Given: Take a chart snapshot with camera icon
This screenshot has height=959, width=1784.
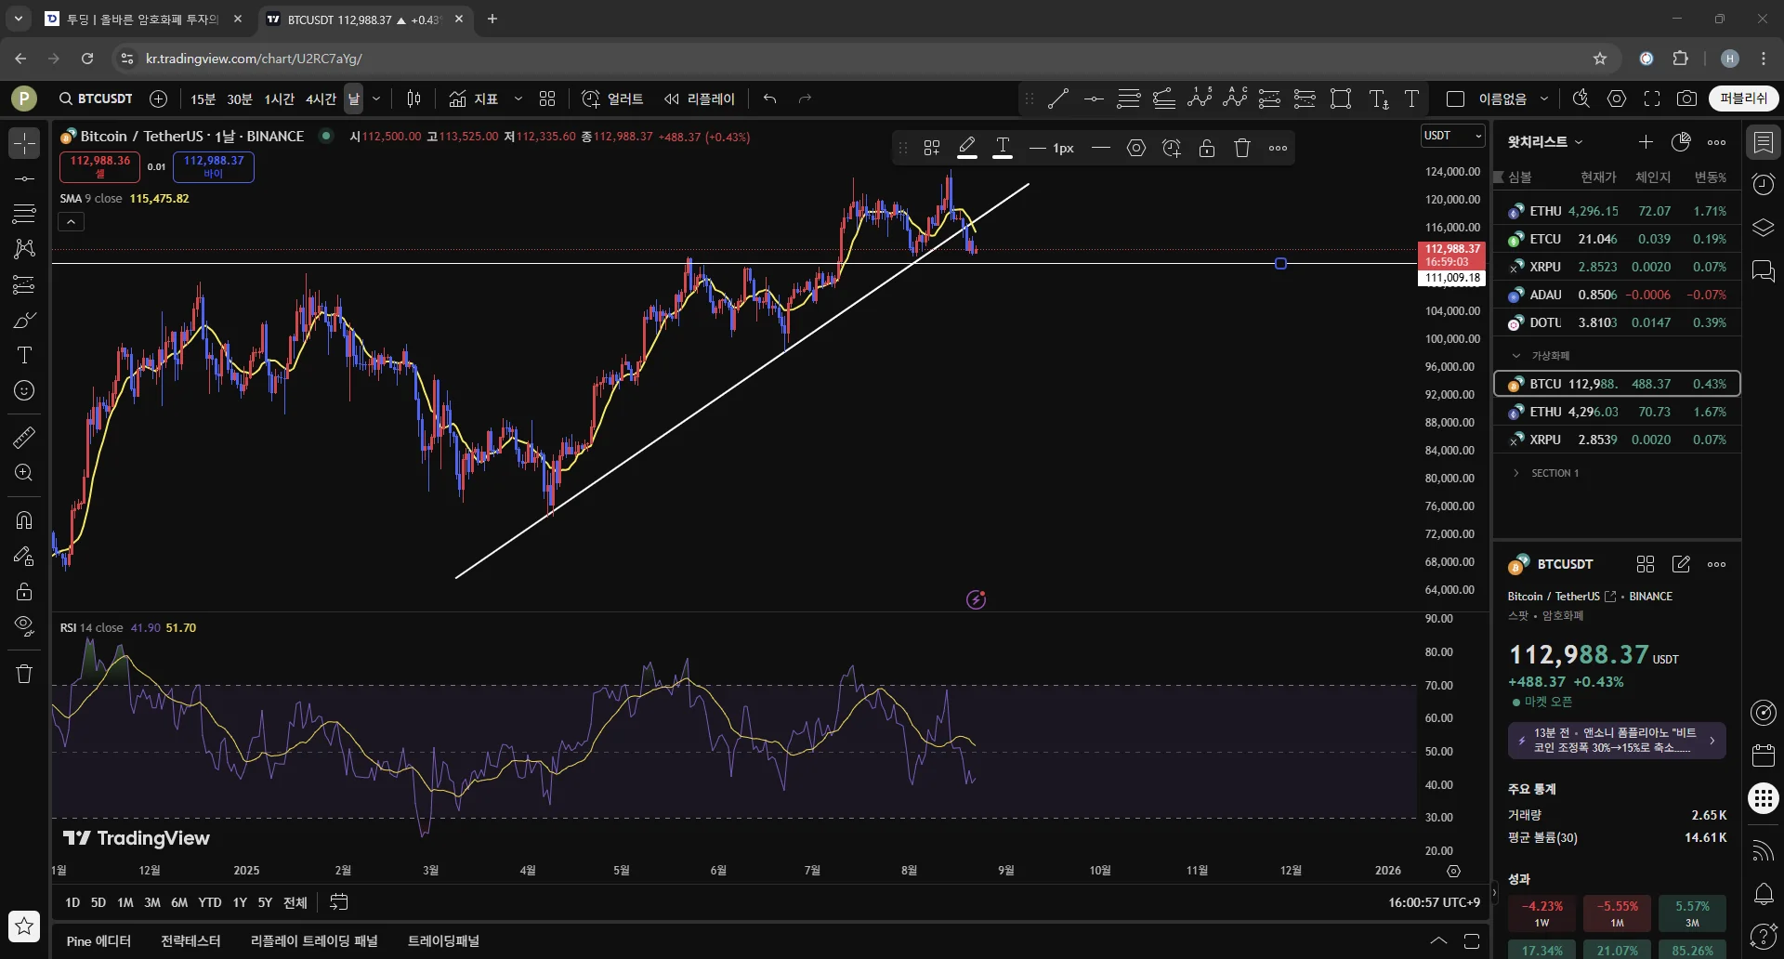Looking at the screenshot, I should tap(1686, 99).
